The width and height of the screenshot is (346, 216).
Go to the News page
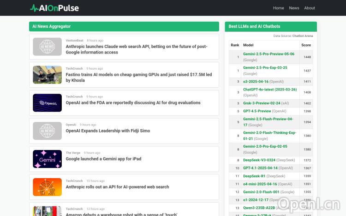point(294,8)
